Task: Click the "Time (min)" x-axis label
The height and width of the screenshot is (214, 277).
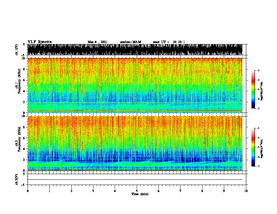Action: click(140, 194)
